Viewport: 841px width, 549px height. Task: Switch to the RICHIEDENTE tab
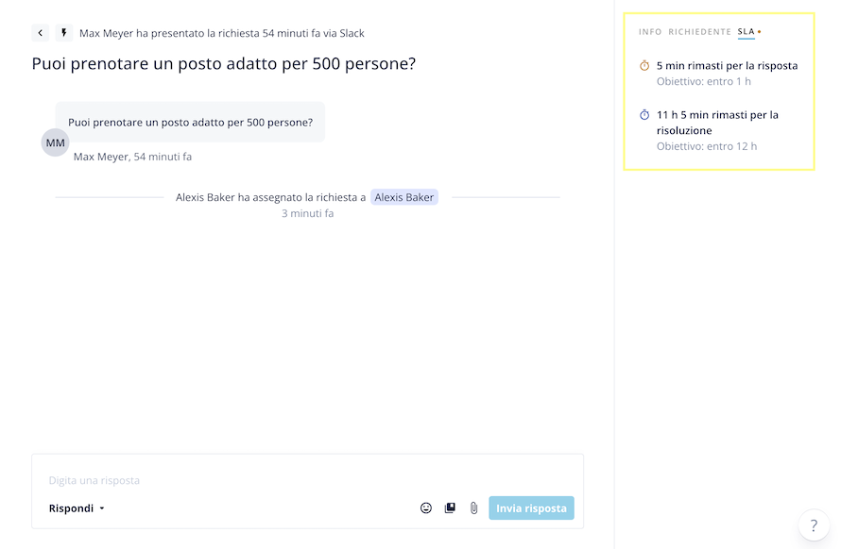tap(699, 32)
